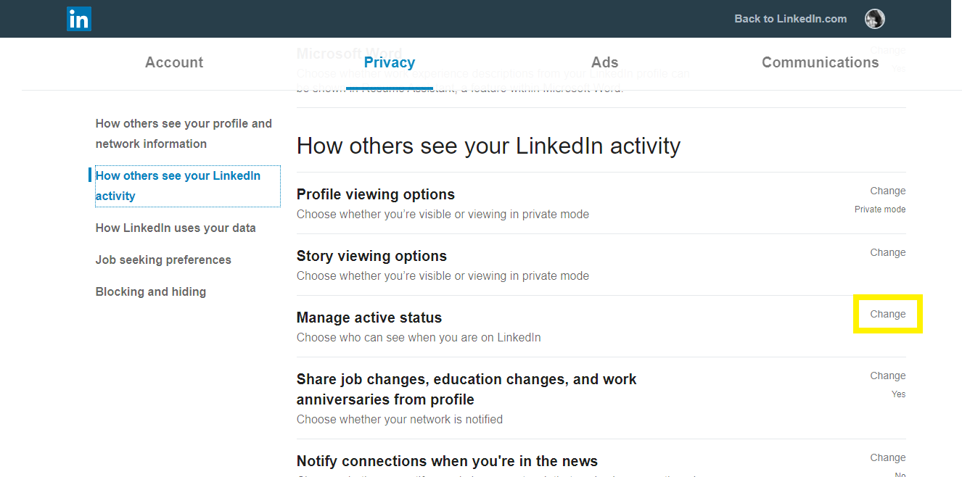Change notify connections when in the news
The width and height of the screenshot is (962, 477).
[x=887, y=457]
